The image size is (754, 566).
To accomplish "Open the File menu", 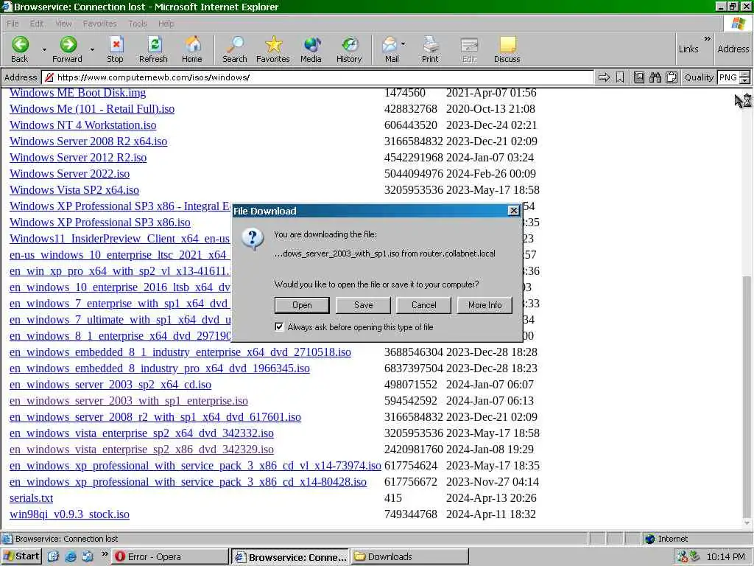I will tap(13, 24).
